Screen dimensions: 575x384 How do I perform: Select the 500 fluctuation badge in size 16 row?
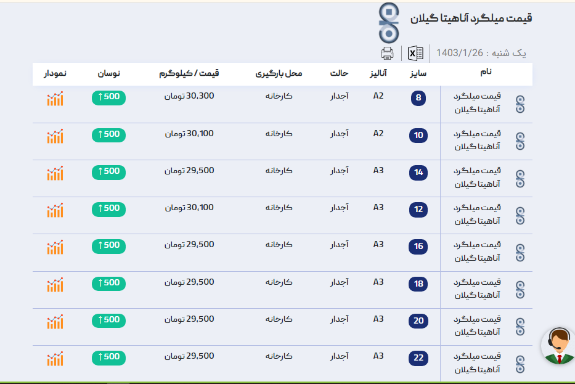[108, 246]
